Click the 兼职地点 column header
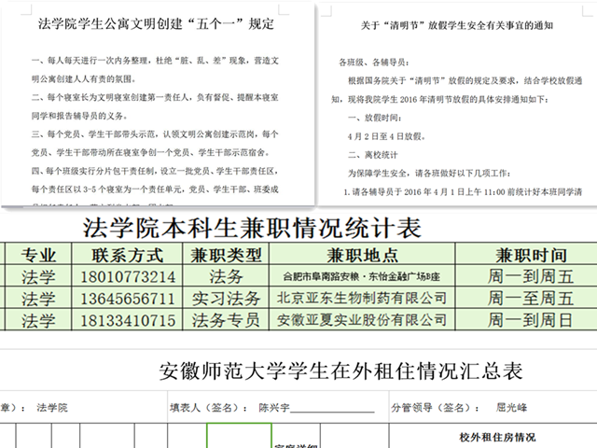The height and width of the screenshot is (448, 597). click(x=362, y=255)
